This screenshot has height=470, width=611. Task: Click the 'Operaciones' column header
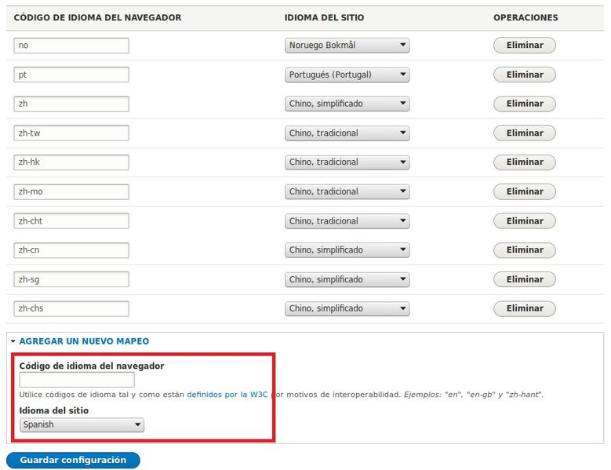click(x=526, y=17)
